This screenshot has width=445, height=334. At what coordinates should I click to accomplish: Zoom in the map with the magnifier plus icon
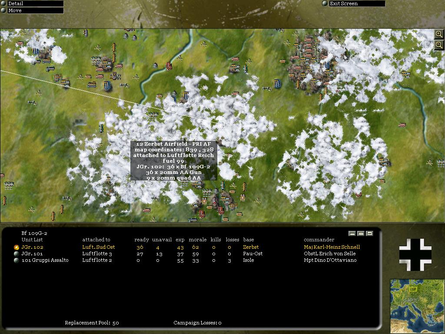439,34
